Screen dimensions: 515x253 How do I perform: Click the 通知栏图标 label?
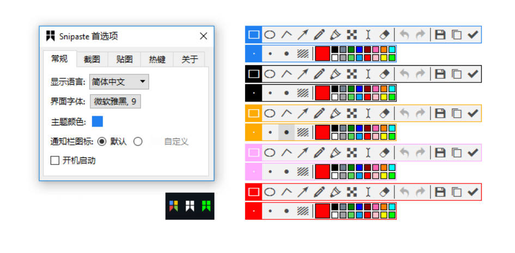pos(72,142)
